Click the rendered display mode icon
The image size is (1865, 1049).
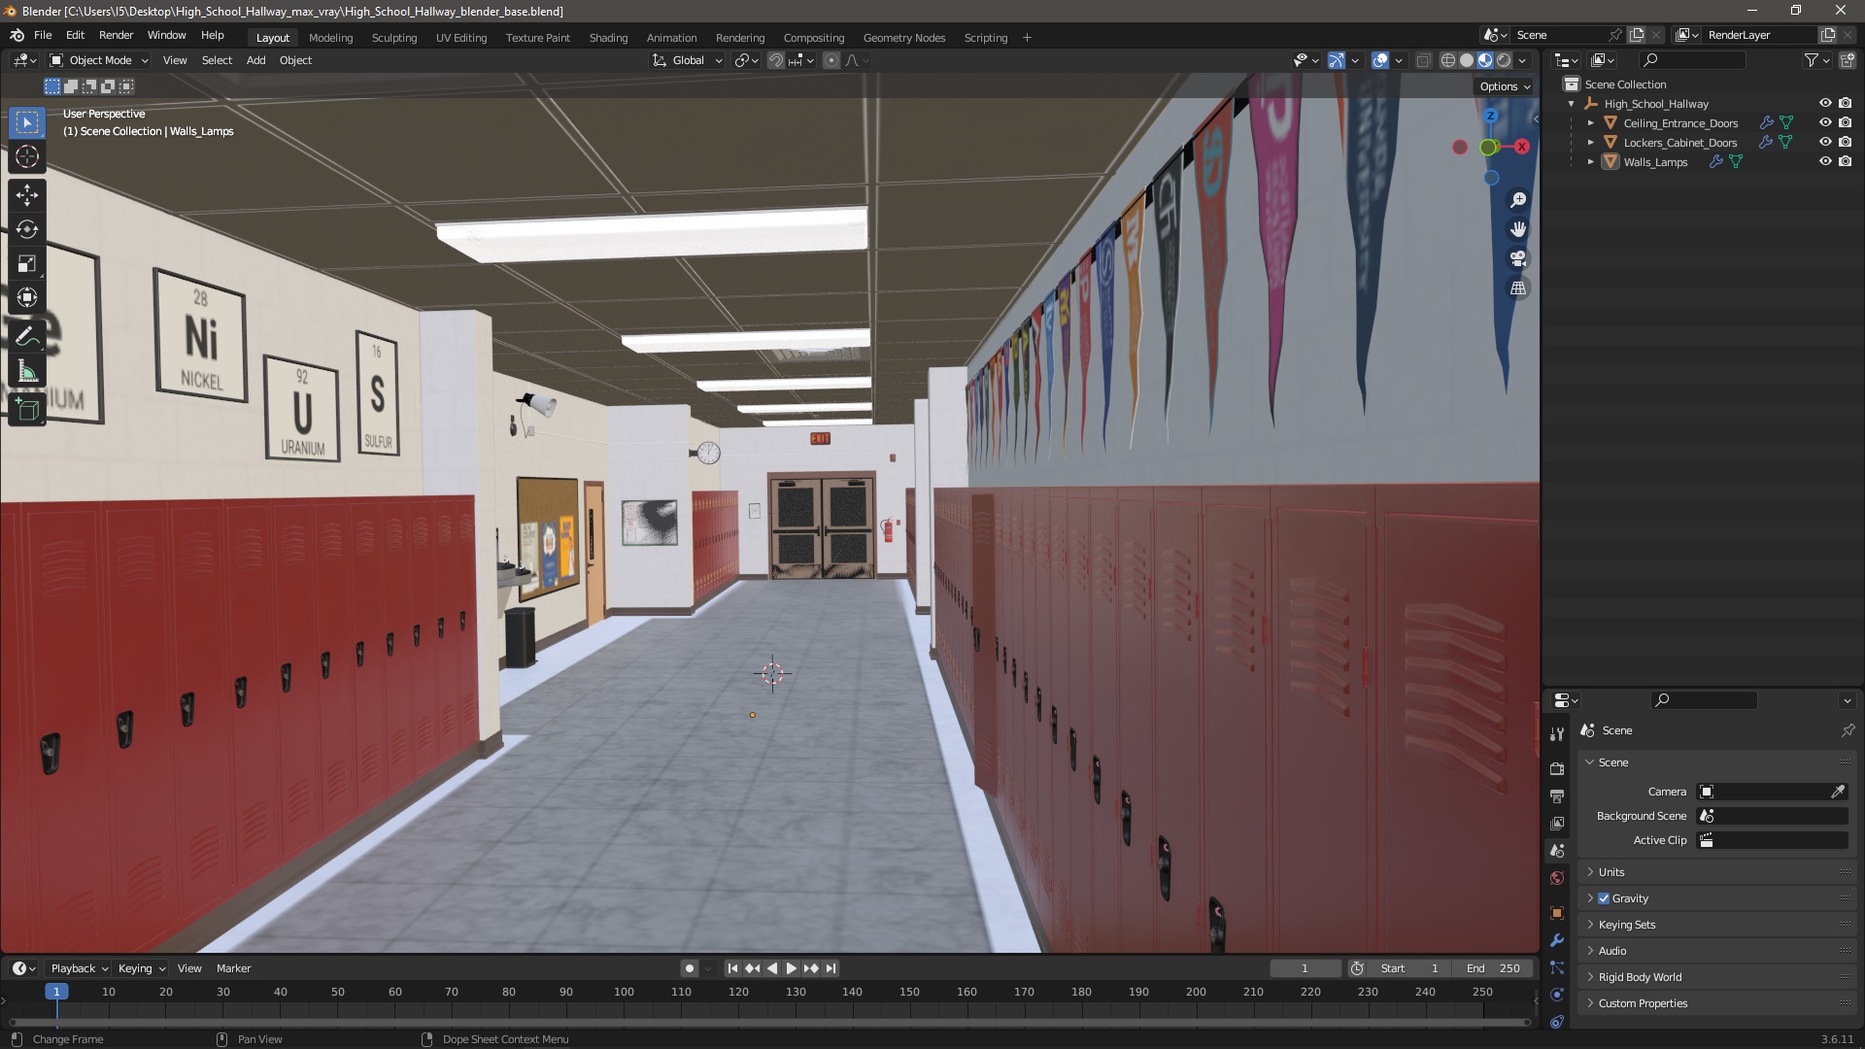click(1505, 60)
